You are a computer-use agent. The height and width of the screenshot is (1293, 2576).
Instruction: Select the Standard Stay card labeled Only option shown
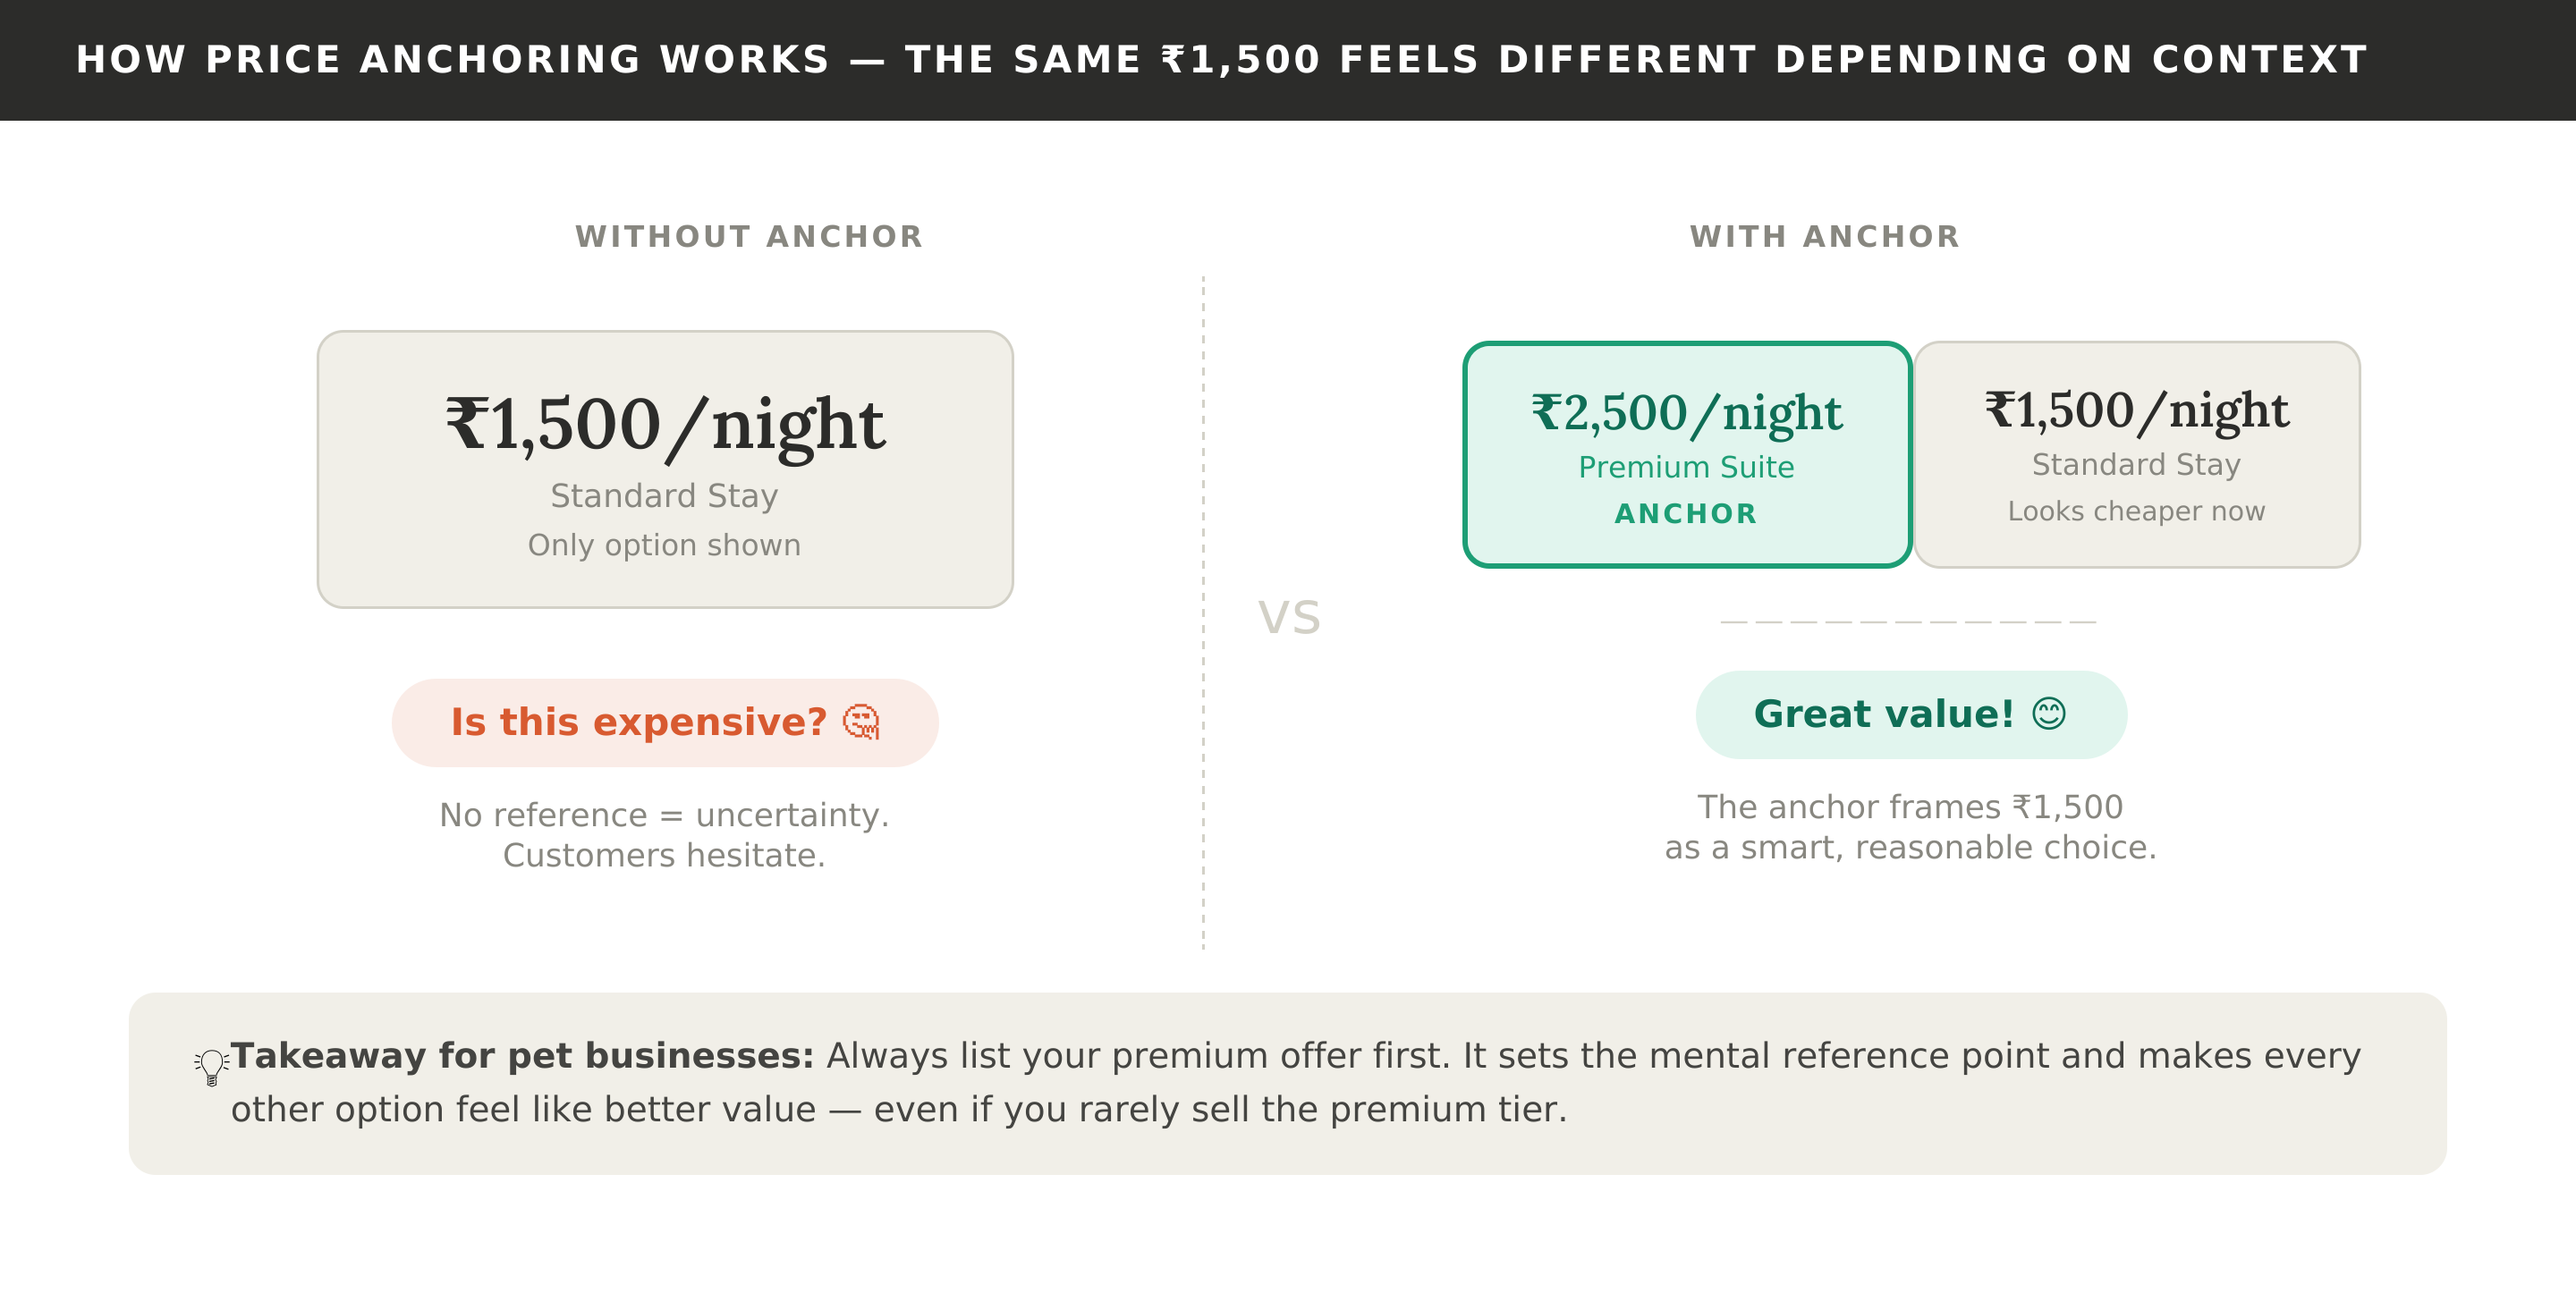[665, 469]
